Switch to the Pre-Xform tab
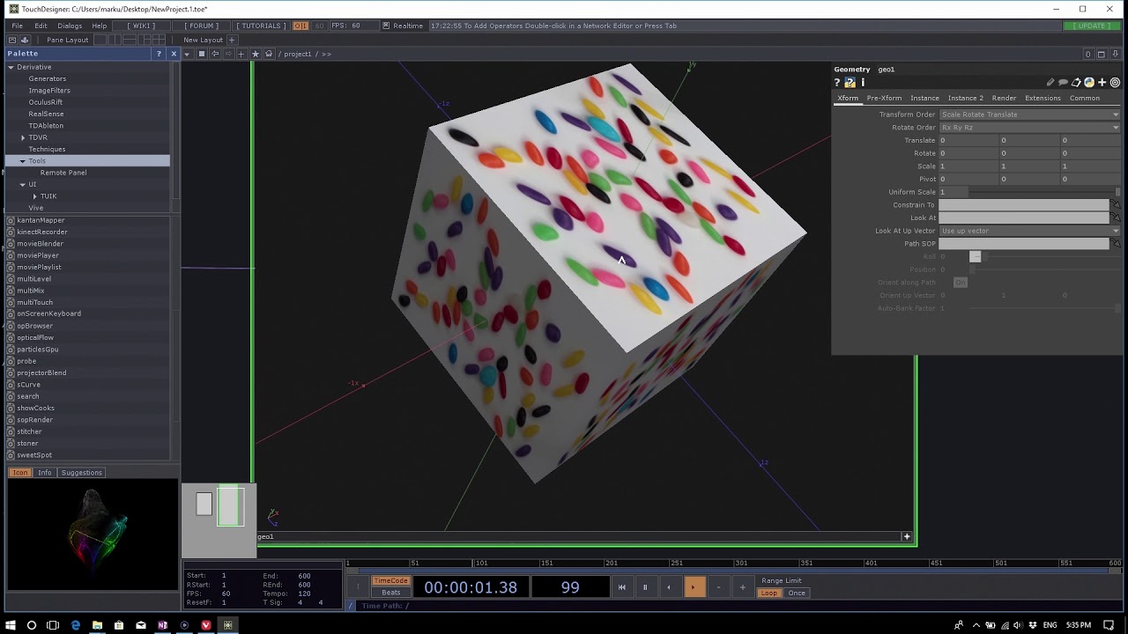The width and height of the screenshot is (1128, 634). (884, 98)
